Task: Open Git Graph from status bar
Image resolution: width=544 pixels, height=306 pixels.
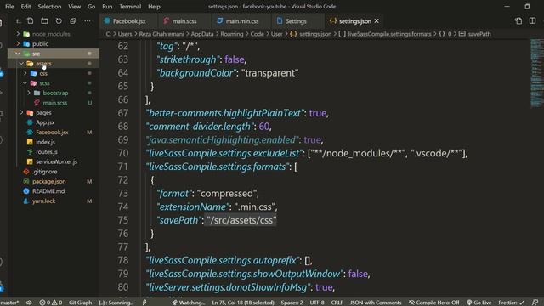Action: (80, 303)
